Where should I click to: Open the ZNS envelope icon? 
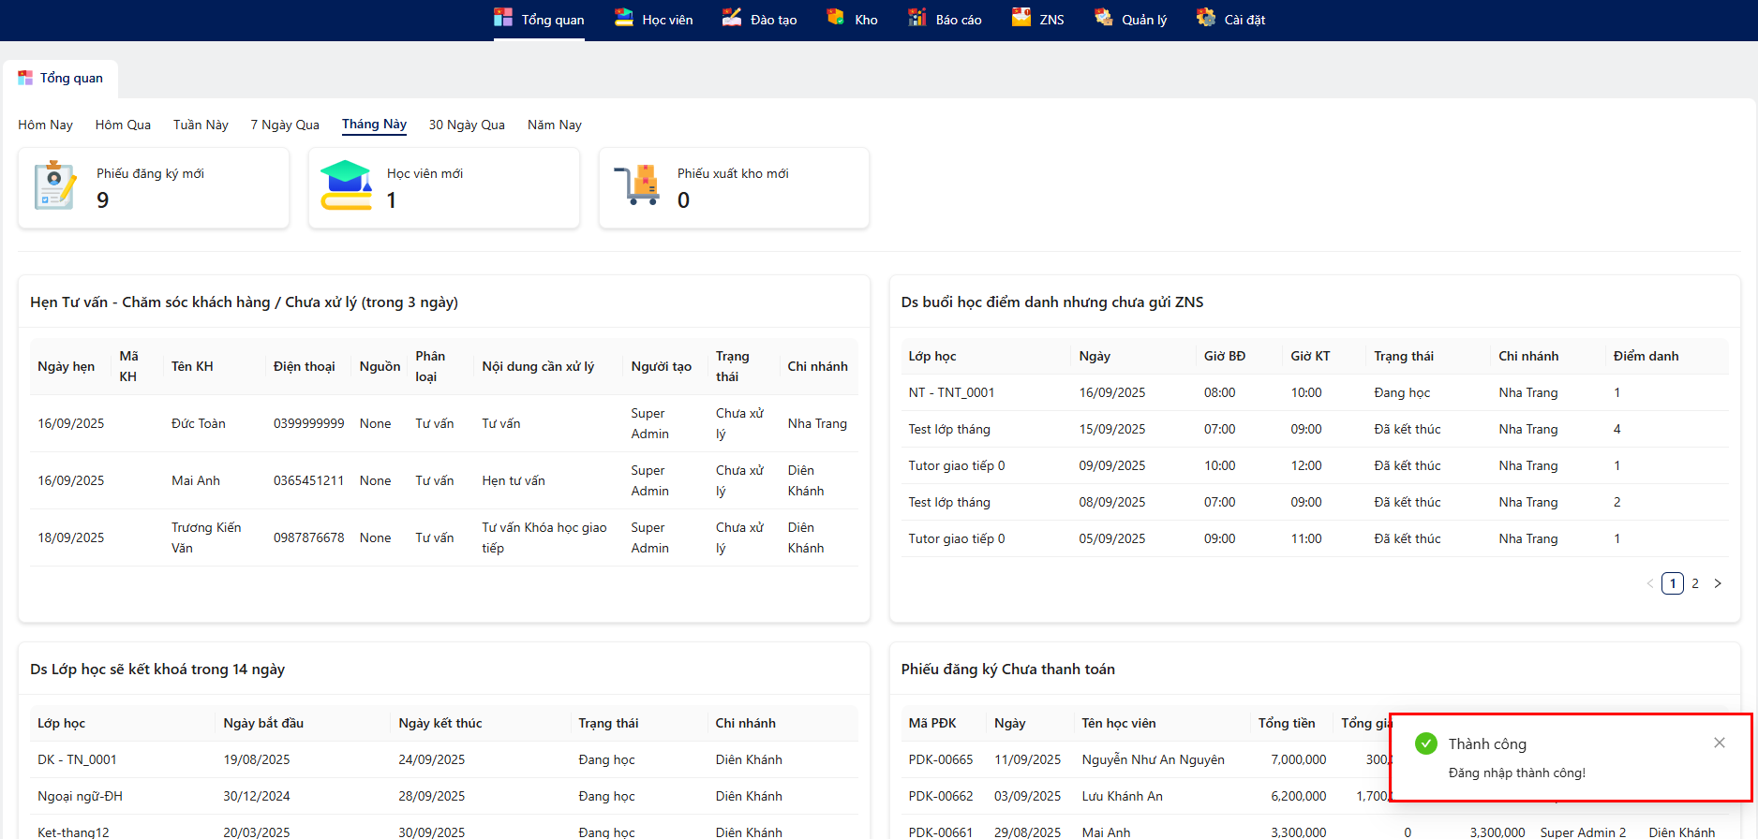(1021, 18)
